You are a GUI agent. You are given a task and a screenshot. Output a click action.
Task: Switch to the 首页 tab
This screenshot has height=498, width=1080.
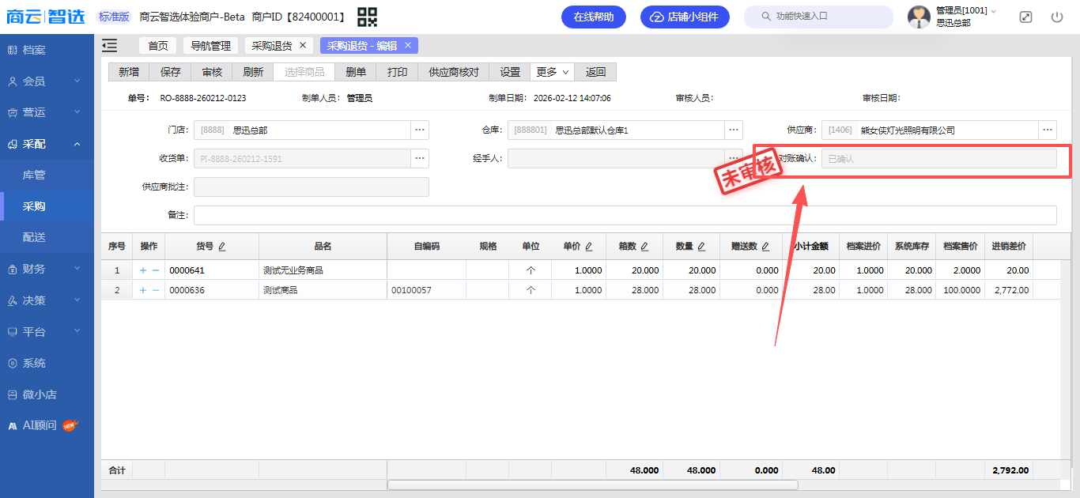(x=158, y=46)
